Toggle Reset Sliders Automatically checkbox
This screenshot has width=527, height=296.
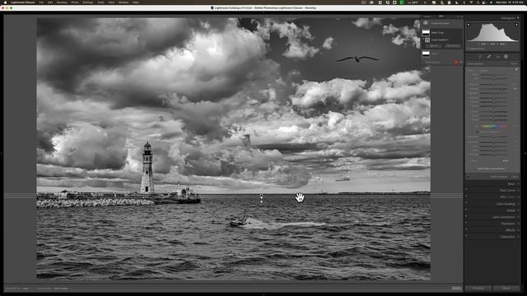476,169
